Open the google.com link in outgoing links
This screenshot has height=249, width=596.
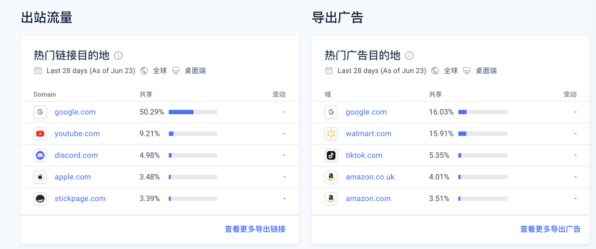click(75, 112)
